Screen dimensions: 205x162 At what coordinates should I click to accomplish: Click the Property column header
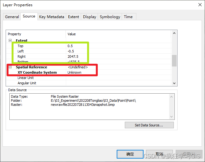tap(36, 34)
